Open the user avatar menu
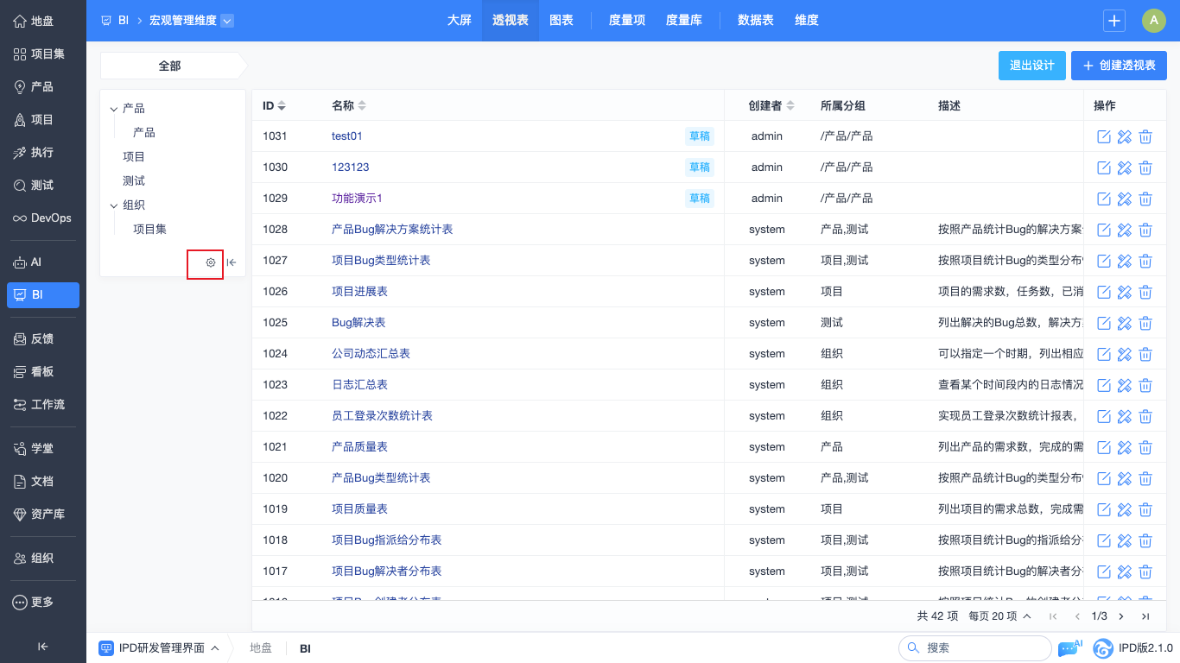The width and height of the screenshot is (1180, 663). (x=1153, y=21)
